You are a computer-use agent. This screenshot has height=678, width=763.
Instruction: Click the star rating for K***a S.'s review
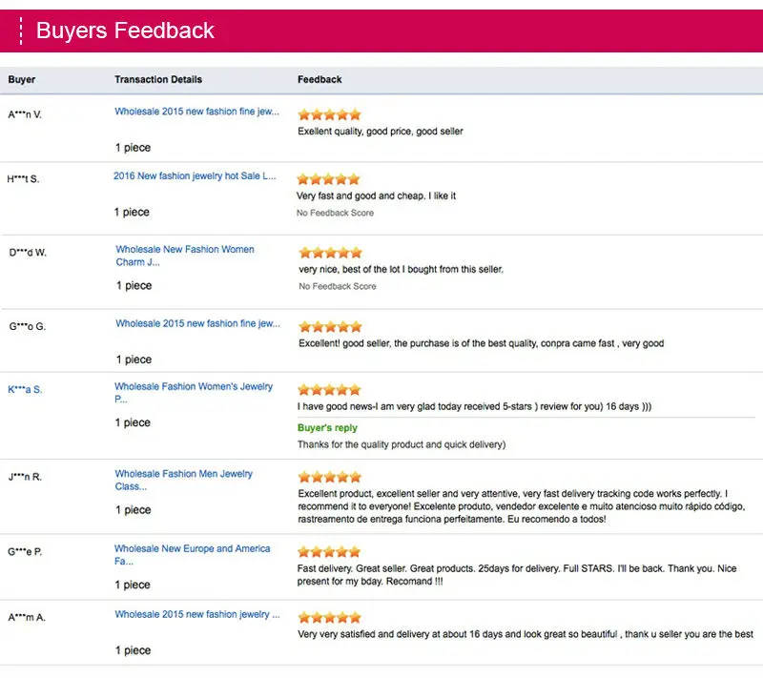(329, 390)
